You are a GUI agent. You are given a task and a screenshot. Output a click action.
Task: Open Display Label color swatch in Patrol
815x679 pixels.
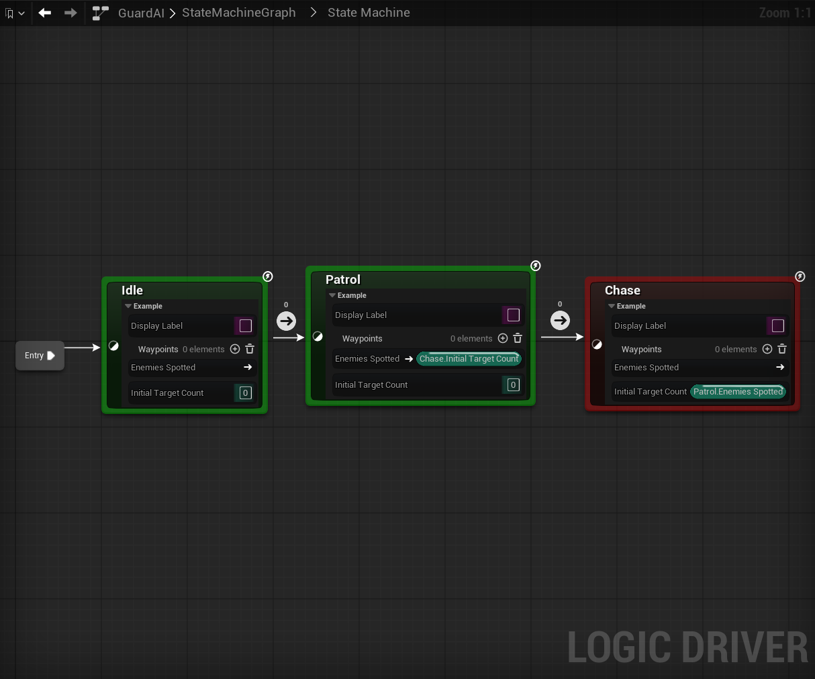click(514, 315)
